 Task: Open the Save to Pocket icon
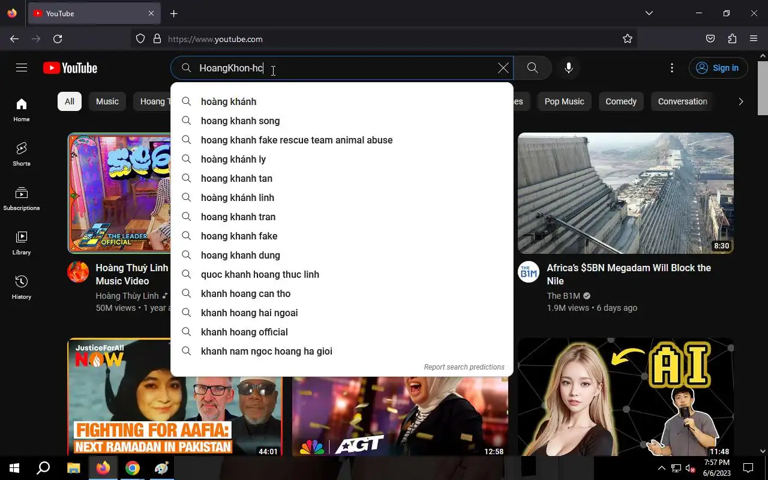710,39
